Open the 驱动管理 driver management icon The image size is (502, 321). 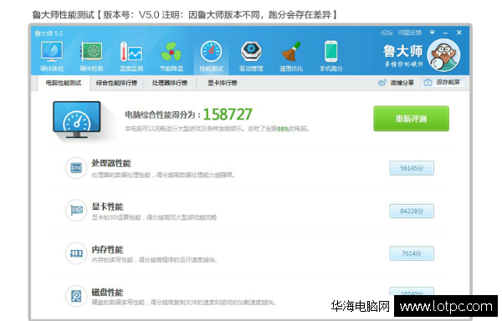tap(251, 52)
